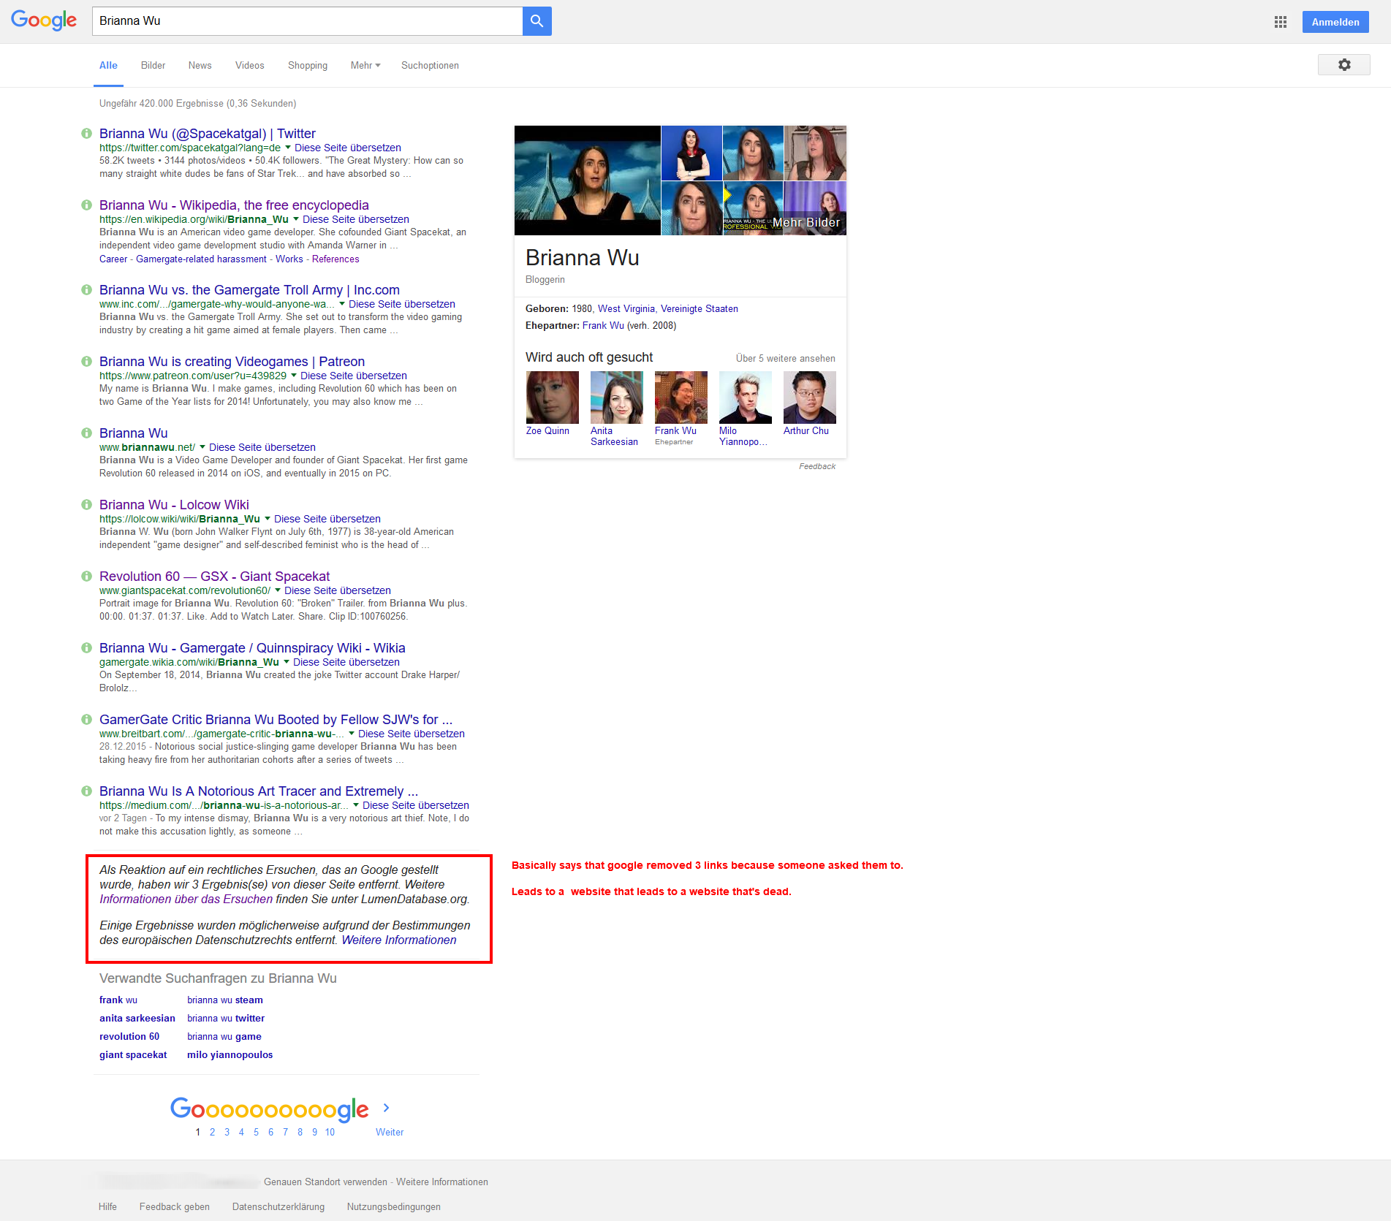Click green info icon beside Breitbart result
This screenshot has height=1221, width=1391.
click(x=86, y=720)
